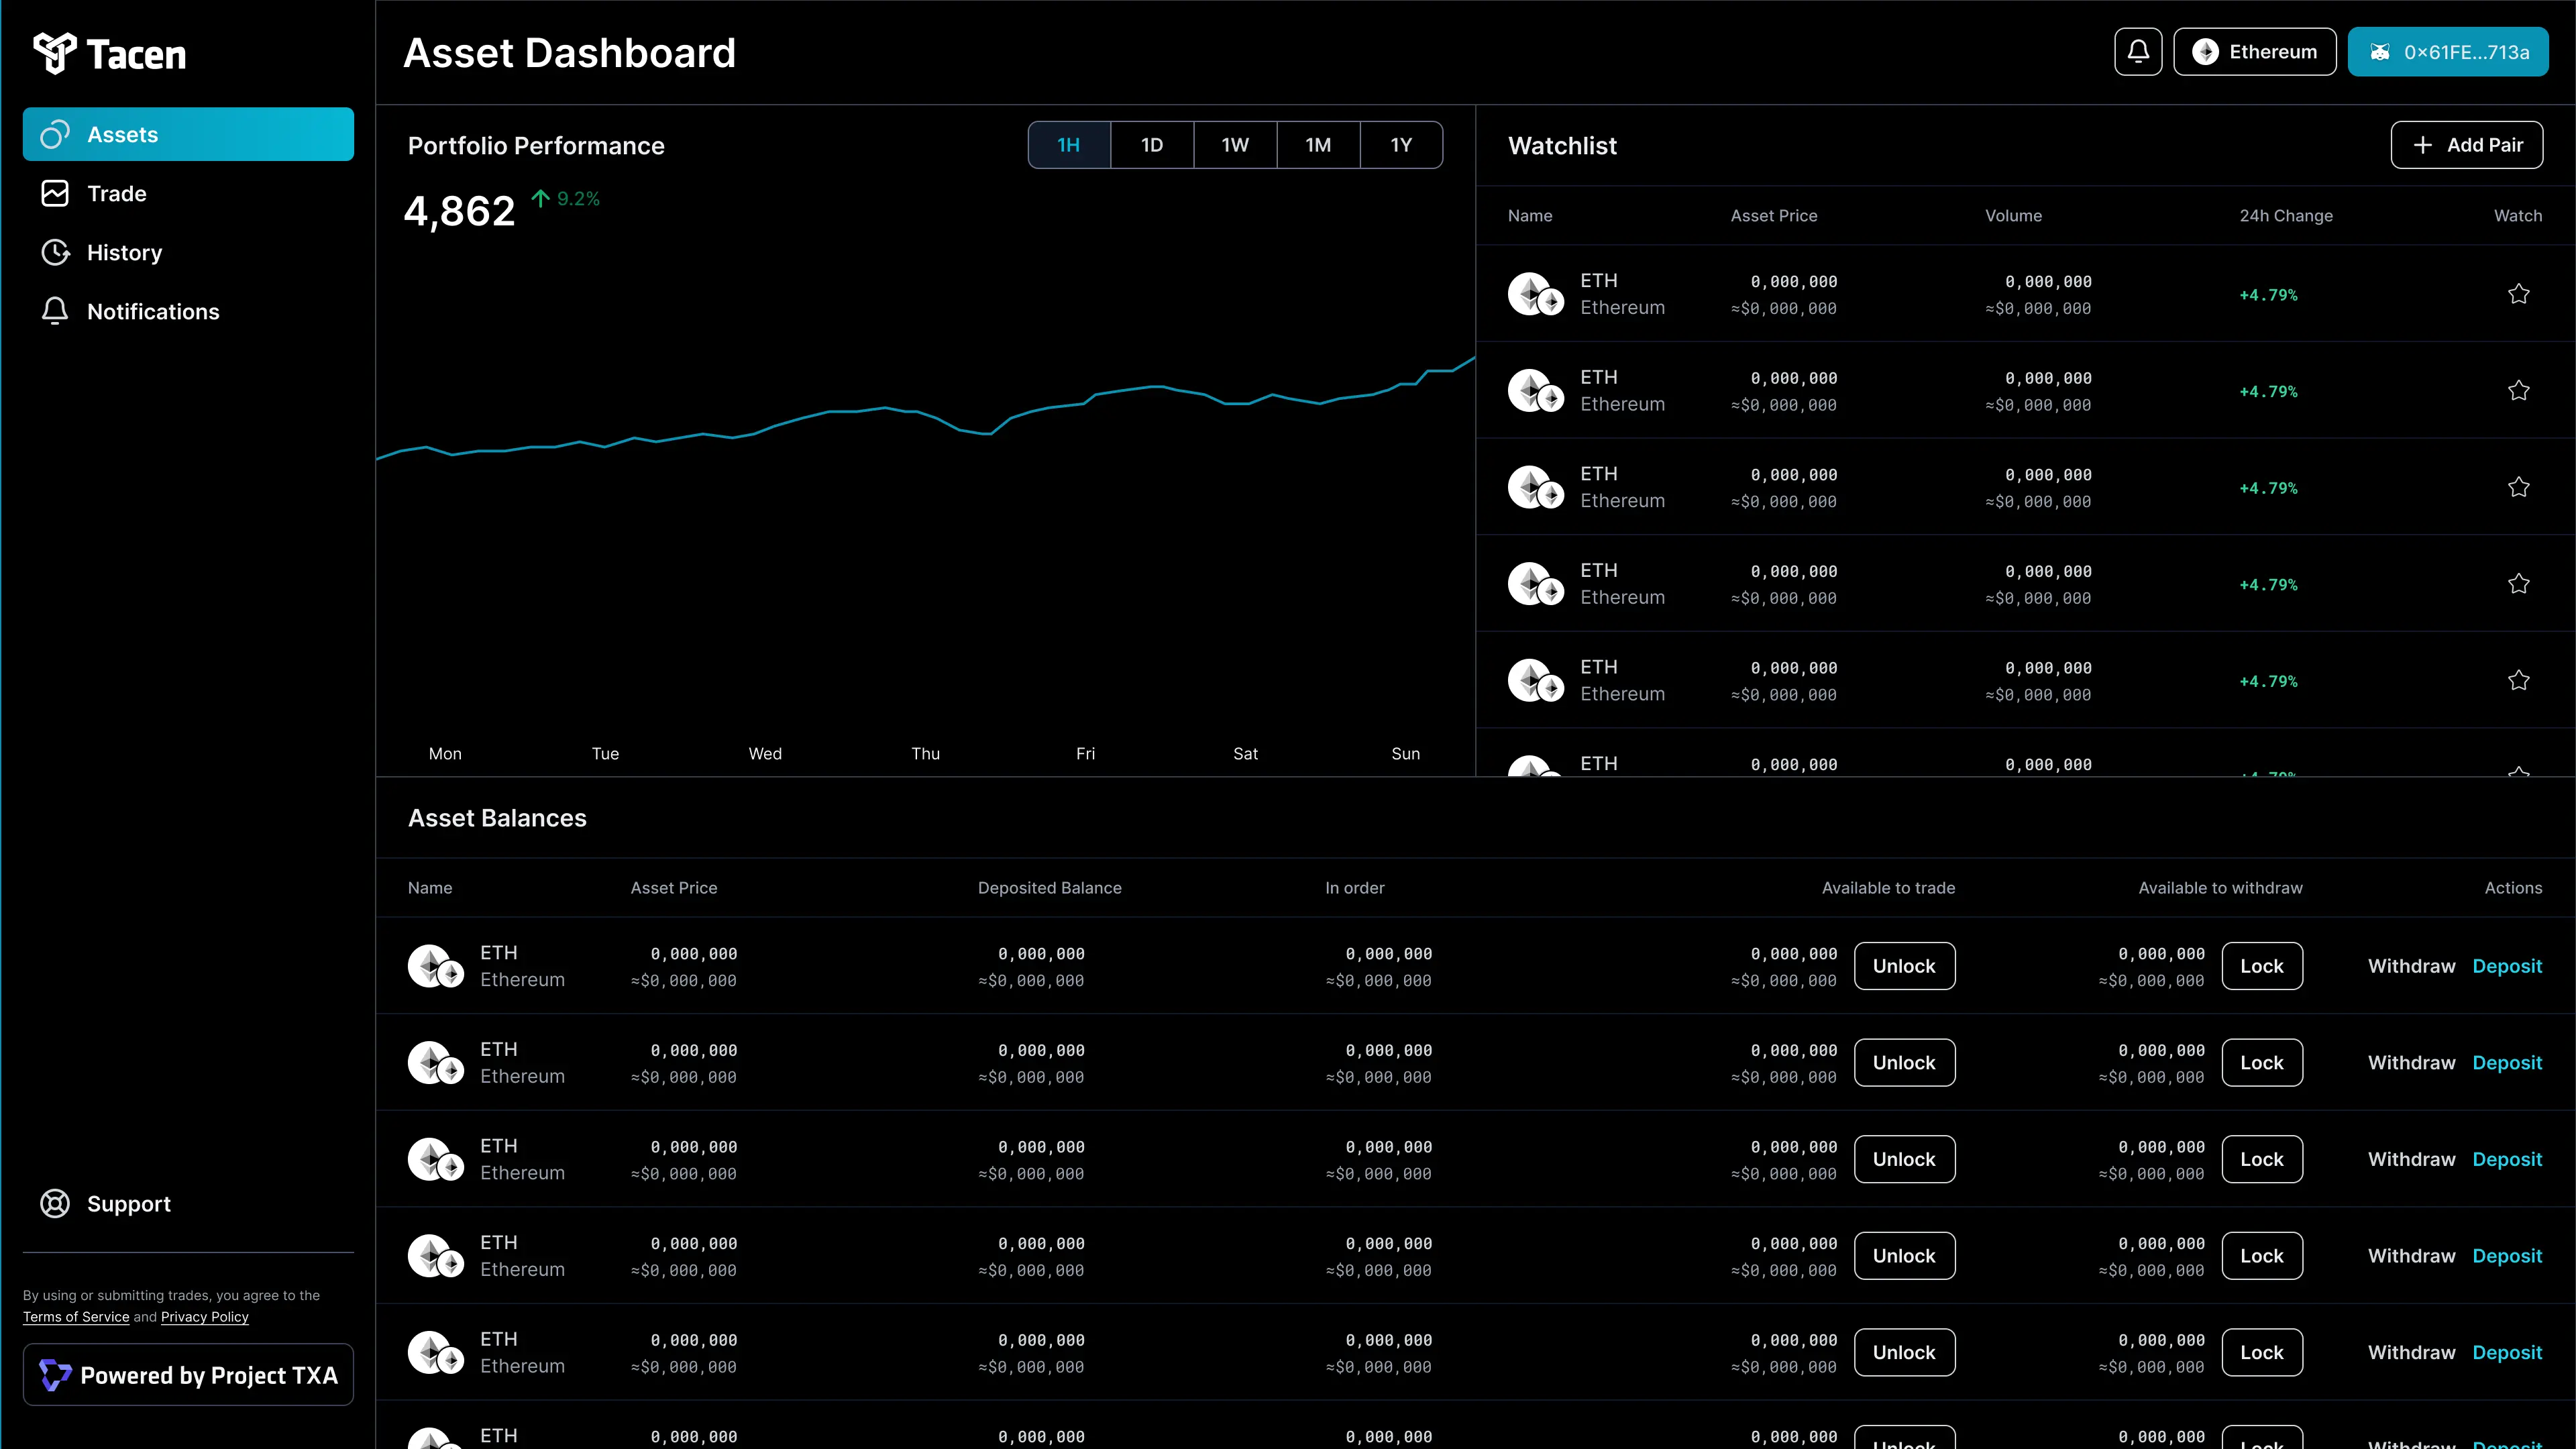2576x1449 pixels.
Task: Click Lock button in third balance row
Action: point(2261,1159)
